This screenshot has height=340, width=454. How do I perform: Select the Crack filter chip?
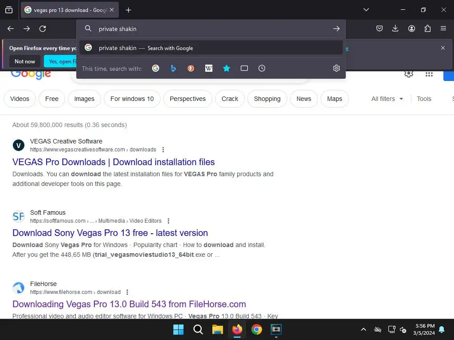230,99
